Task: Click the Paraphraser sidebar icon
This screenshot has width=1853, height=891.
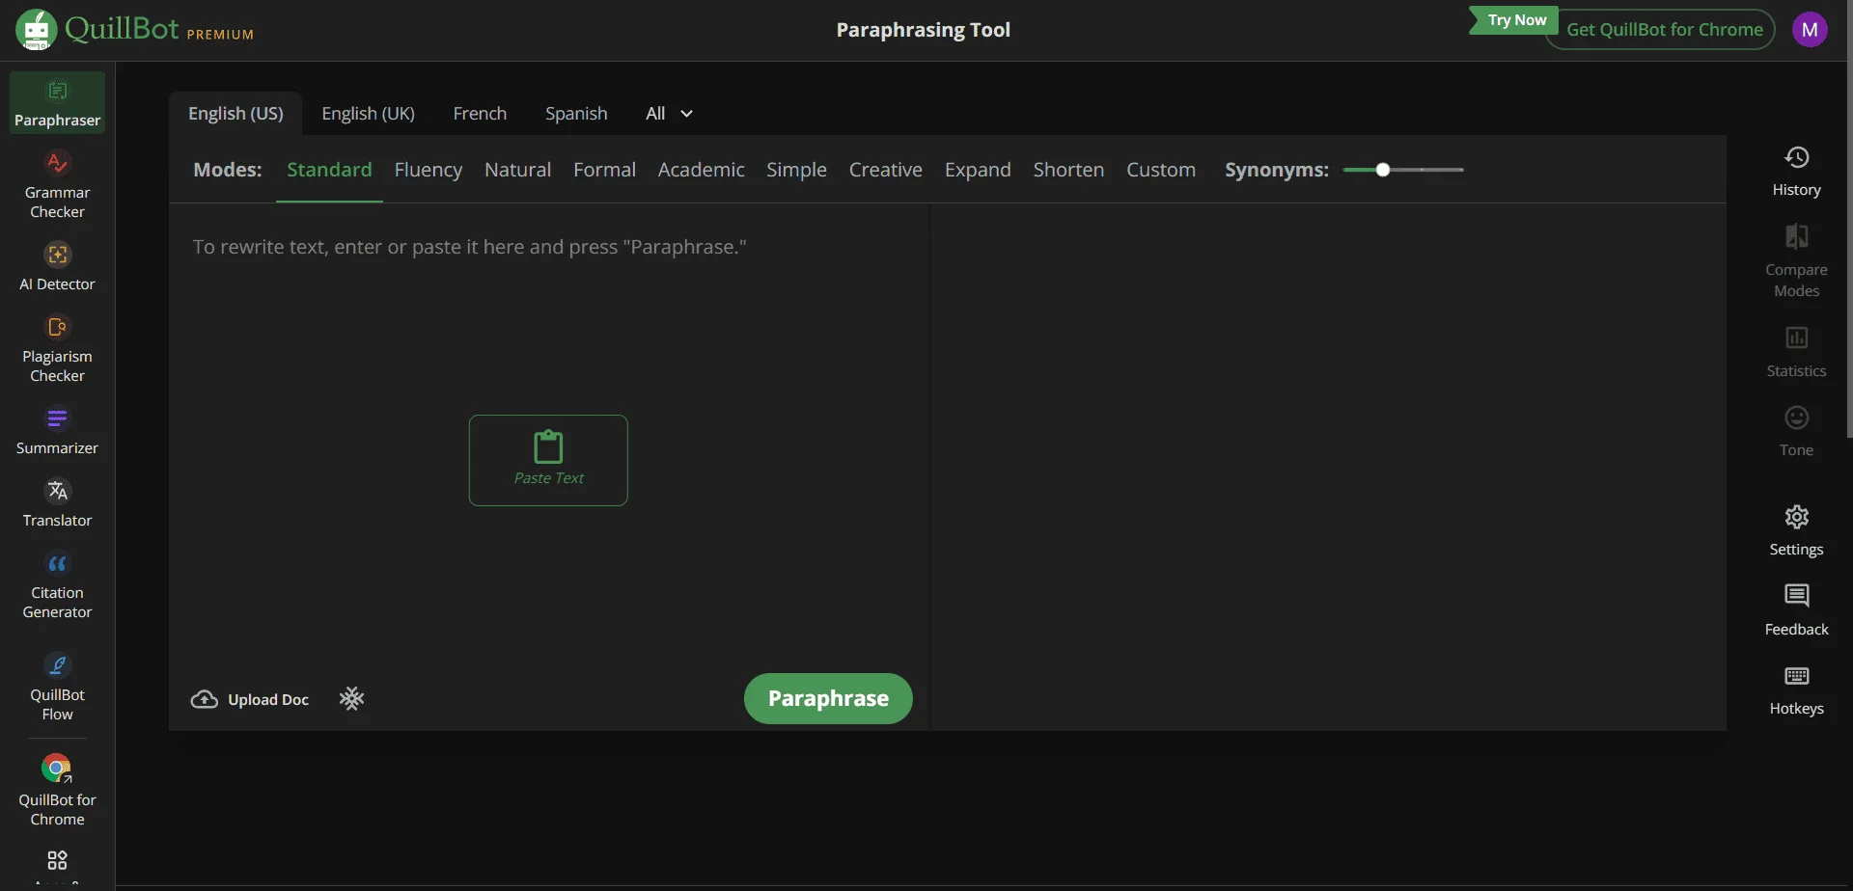Action: point(57,102)
